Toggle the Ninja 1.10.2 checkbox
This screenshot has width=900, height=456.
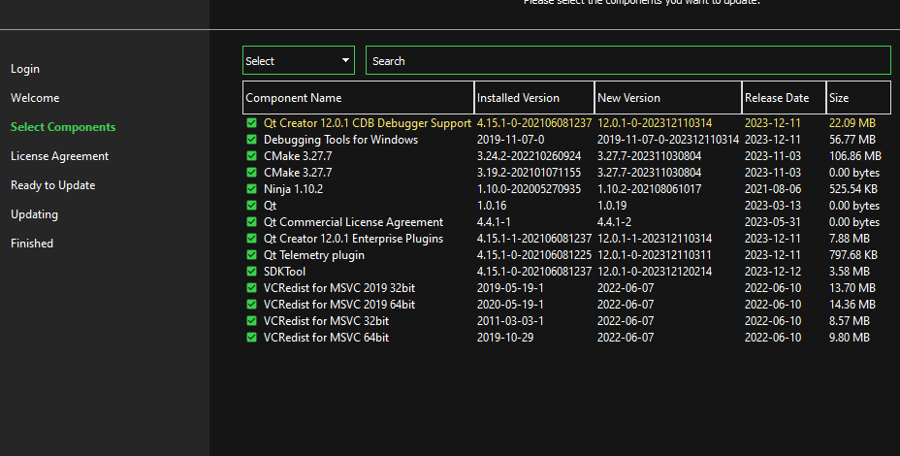[251, 189]
